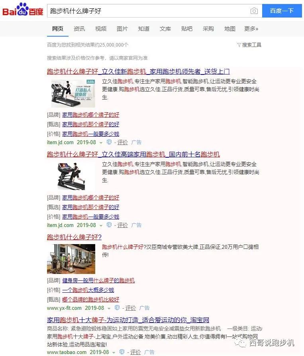Click the funnel icon beside 搜索工具

click(239, 45)
